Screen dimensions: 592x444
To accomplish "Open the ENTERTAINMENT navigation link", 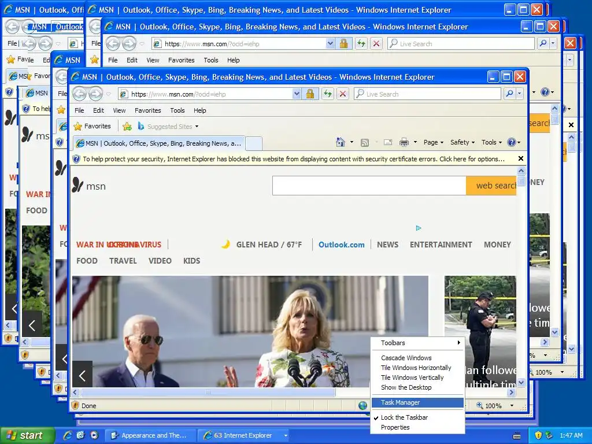I will click(x=441, y=245).
